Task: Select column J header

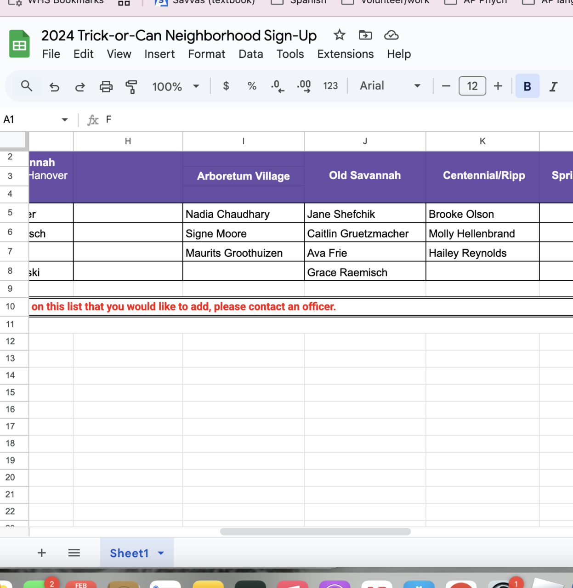Action: pyautogui.click(x=365, y=141)
